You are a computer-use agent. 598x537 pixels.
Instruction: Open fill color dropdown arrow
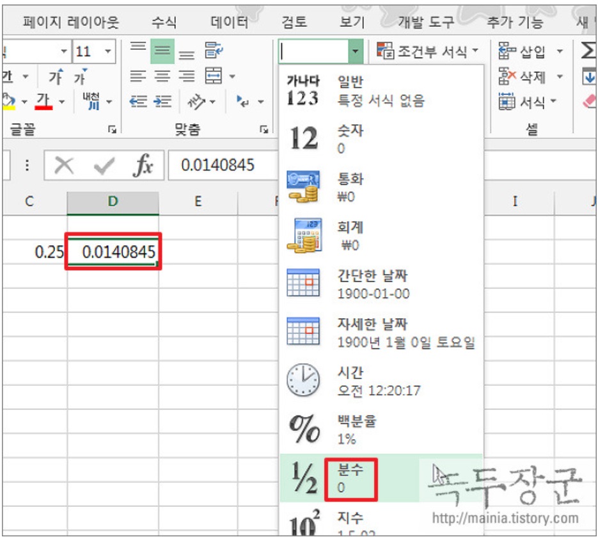(24, 102)
